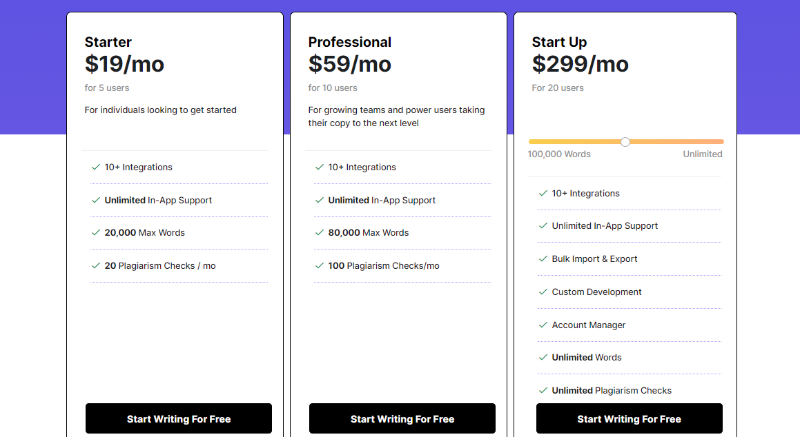Click checkmark beside Custom Development
Image resolution: width=800 pixels, height=437 pixels.
543,292
